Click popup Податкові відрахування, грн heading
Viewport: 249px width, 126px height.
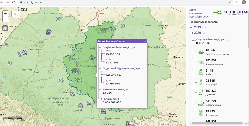(121, 68)
